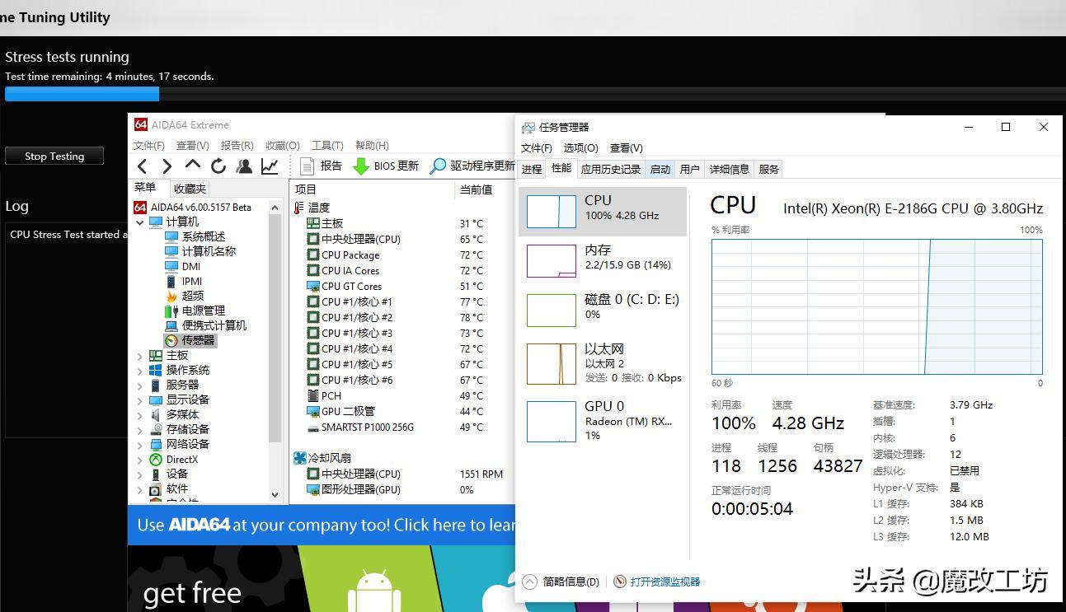
Task: Open AIDA64 收藏(O) menu
Action: 282,146
